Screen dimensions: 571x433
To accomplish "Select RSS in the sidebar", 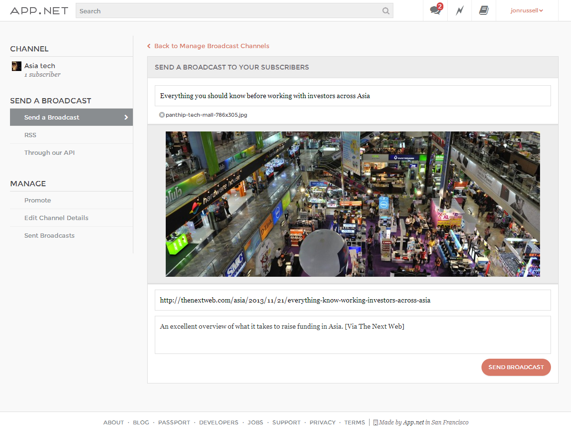I will pos(71,135).
